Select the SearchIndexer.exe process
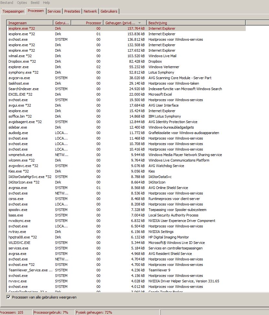This screenshot has width=269, height=315. (x=126, y=89)
